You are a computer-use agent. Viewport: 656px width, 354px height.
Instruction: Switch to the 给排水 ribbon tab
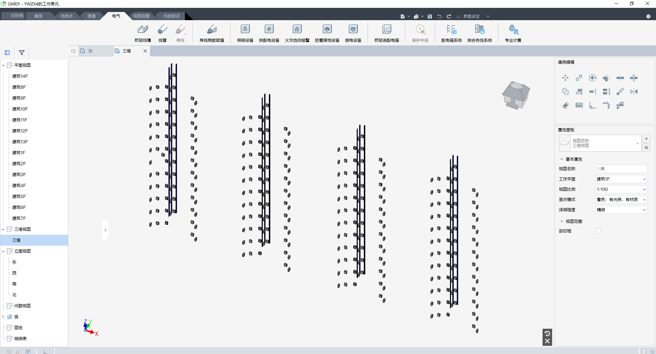point(67,16)
